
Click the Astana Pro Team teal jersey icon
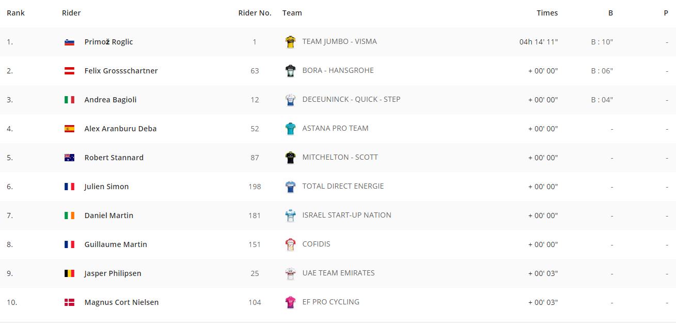(291, 129)
